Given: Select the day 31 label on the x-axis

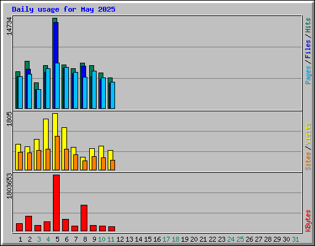Looking at the screenshot, I should pyautogui.click(x=295, y=239).
